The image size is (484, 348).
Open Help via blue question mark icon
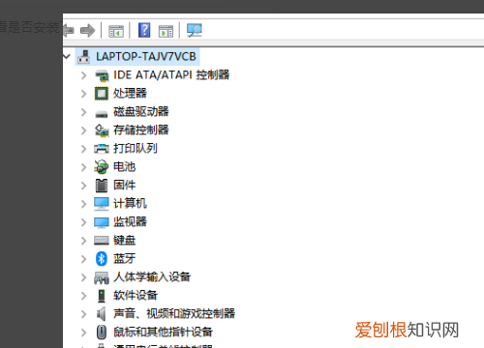[x=144, y=30]
